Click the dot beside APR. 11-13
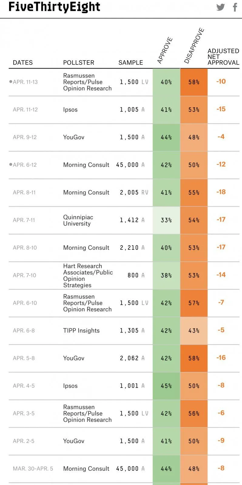Image resolution: width=242 pixels, height=485 pixels. (11, 82)
